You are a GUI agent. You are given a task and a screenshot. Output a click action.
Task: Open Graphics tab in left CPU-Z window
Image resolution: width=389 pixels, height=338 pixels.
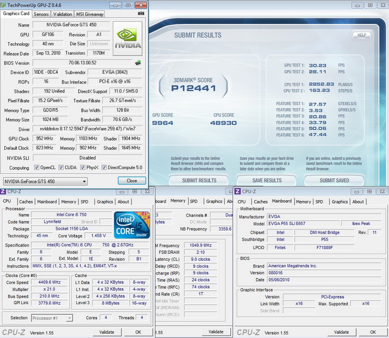point(105,202)
